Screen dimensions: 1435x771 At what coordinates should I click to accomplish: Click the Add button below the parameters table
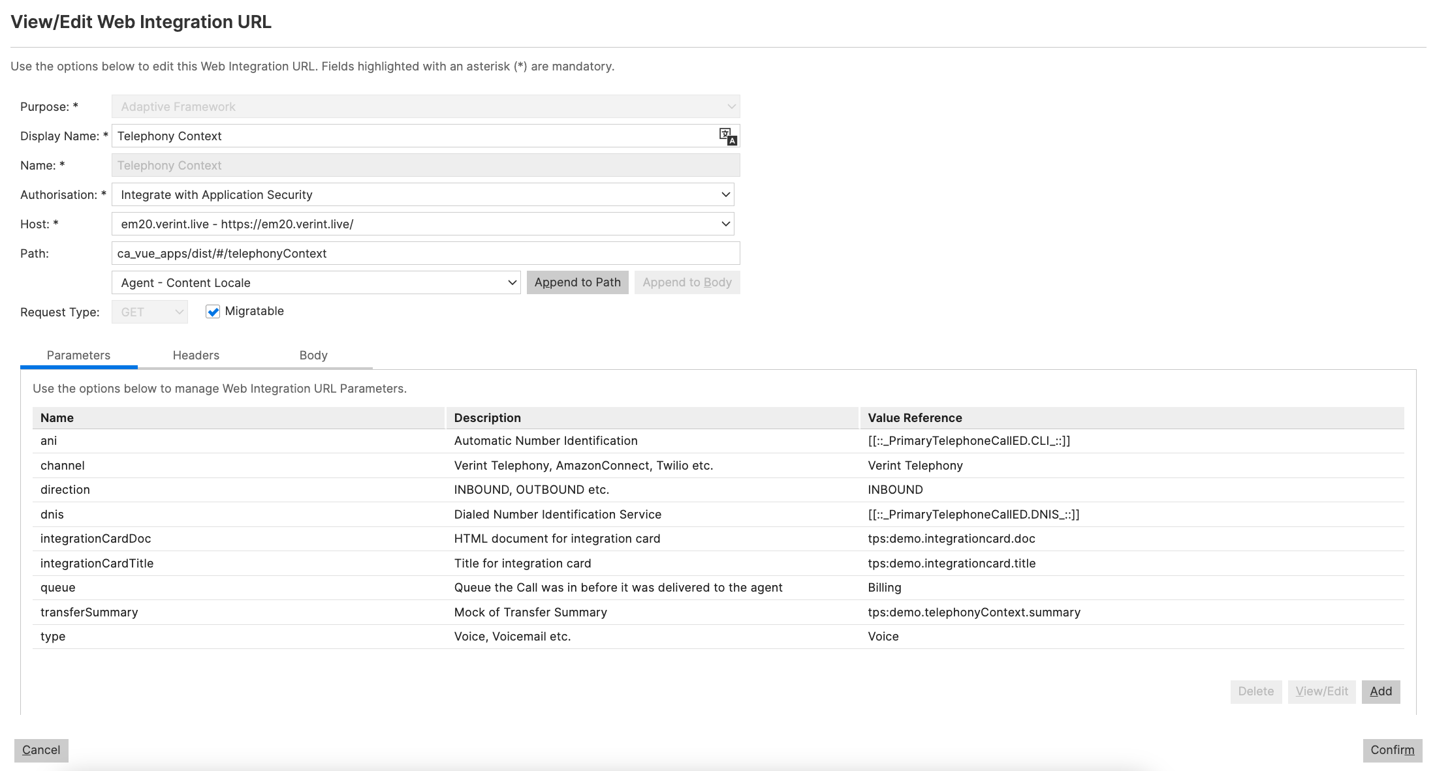pyautogui.click(x=1381, y=691)
